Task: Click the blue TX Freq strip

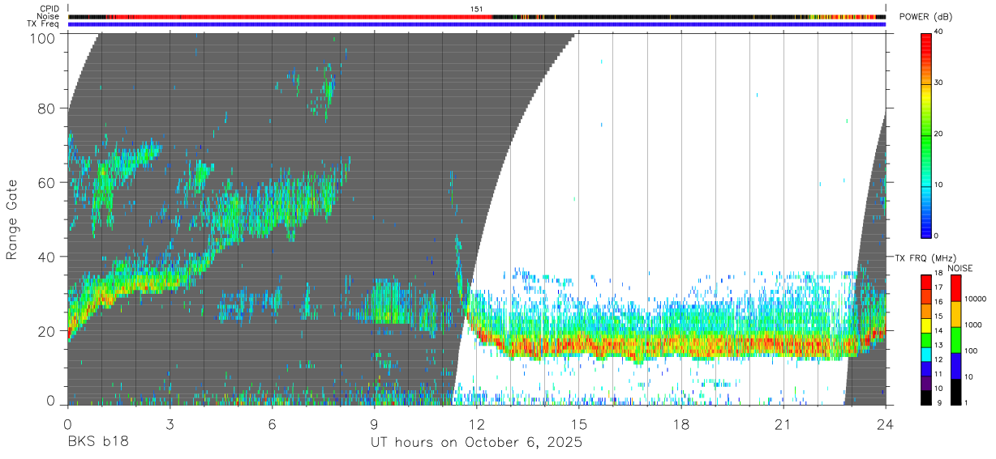Action: (x=477, y=24)
